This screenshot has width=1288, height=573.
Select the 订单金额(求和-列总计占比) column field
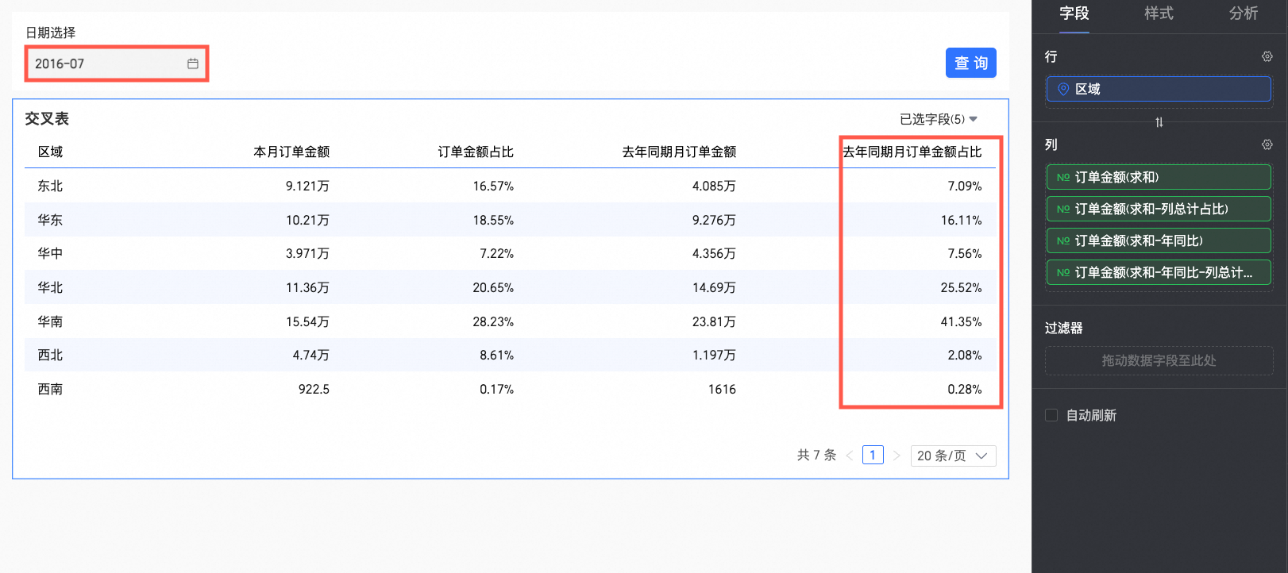(x=1159, y=209)
